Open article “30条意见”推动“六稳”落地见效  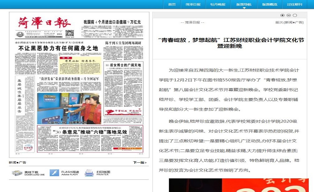(90, 132)
